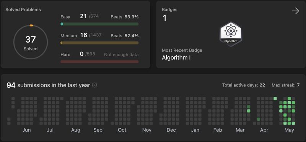The width and height of the screenshot is (306, 142).
Task: Click the bright green square in March
Action: pyautogui.click(x=249, y=111)
